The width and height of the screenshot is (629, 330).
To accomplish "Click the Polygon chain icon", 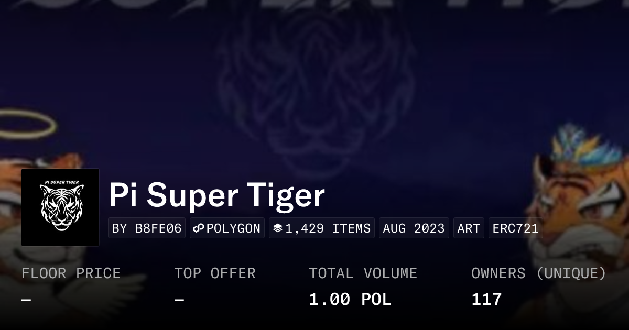I will click(x=199, y=228).
